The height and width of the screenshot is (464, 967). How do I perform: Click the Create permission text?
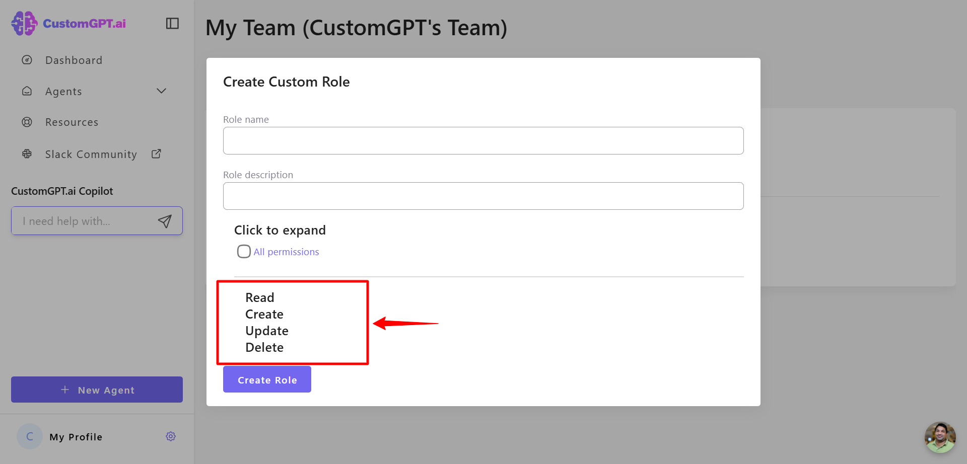point(264,314)
